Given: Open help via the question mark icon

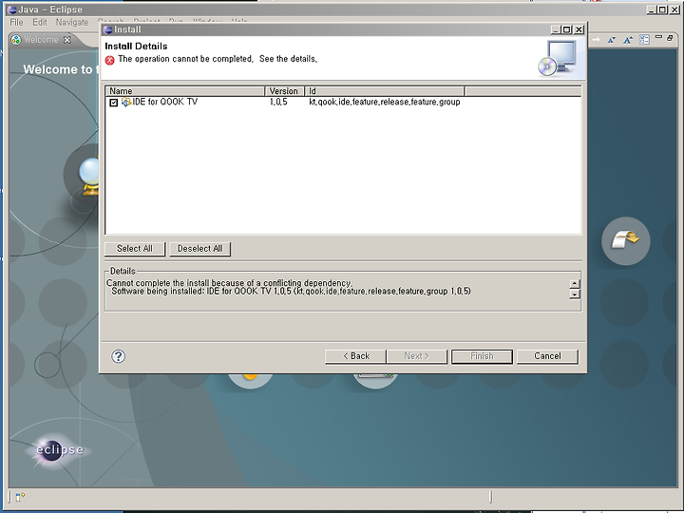Looking at the screenshot, I should tap(118, 356).
